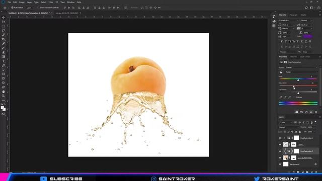Hide the Layer 1 layer
This screenshot has width=322, height=181.
click(280, 145)
